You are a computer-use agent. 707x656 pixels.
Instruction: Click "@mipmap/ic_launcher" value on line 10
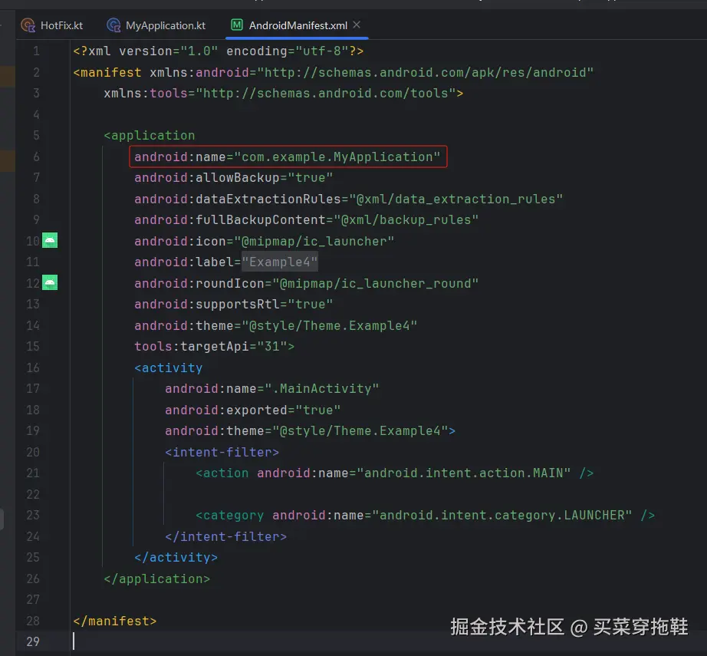tap(314, 241)
